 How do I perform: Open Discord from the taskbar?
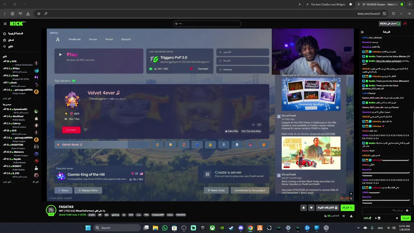tap(241, 228)
